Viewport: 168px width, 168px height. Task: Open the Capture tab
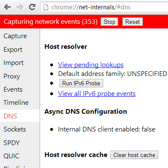[15, 36]
